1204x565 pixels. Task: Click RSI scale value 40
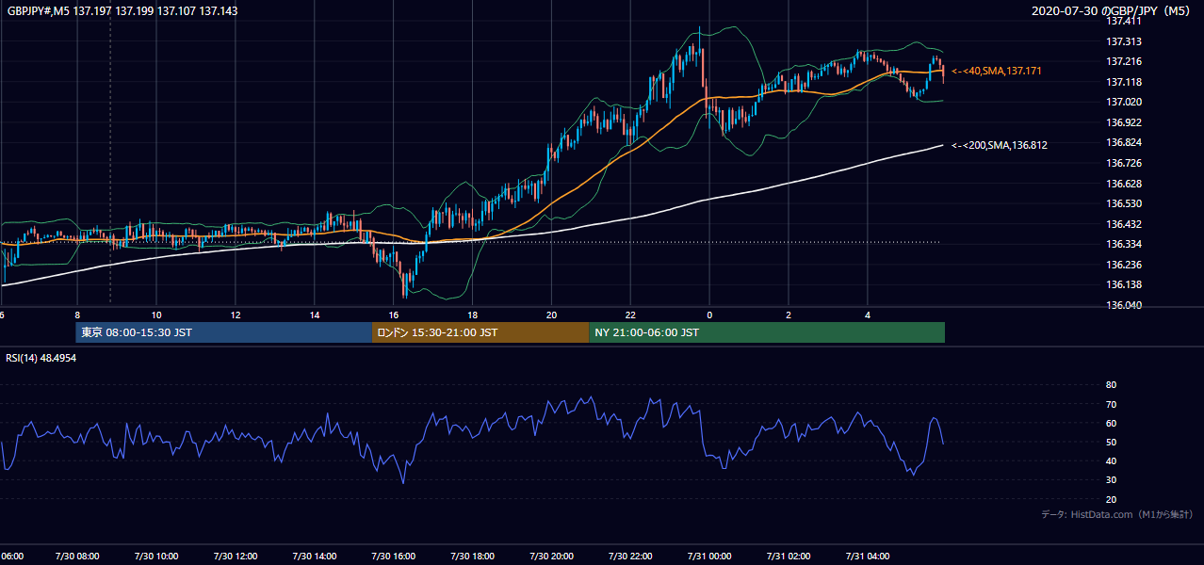tap(1112, 460)
